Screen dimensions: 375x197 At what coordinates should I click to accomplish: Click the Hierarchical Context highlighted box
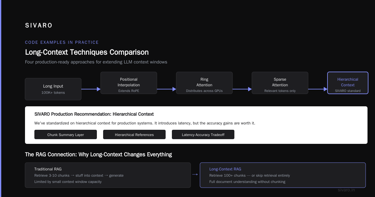click(348, 83)
